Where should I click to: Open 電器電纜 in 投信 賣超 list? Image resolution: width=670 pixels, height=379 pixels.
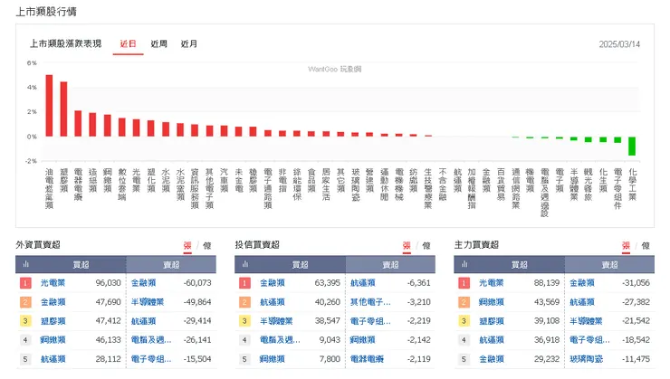367,359
